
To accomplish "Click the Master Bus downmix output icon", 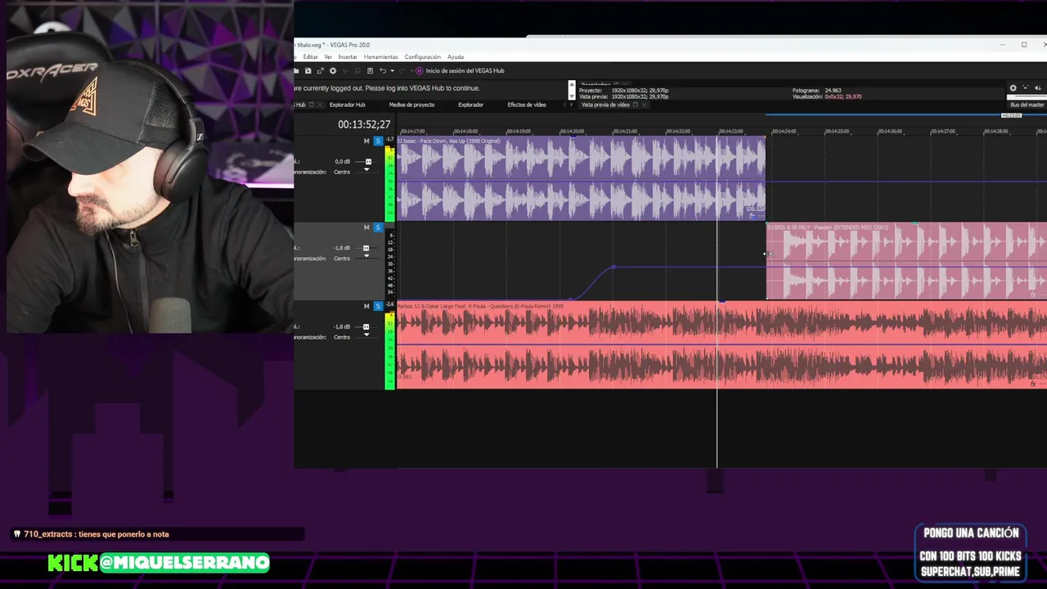I will pos(1026,88).
